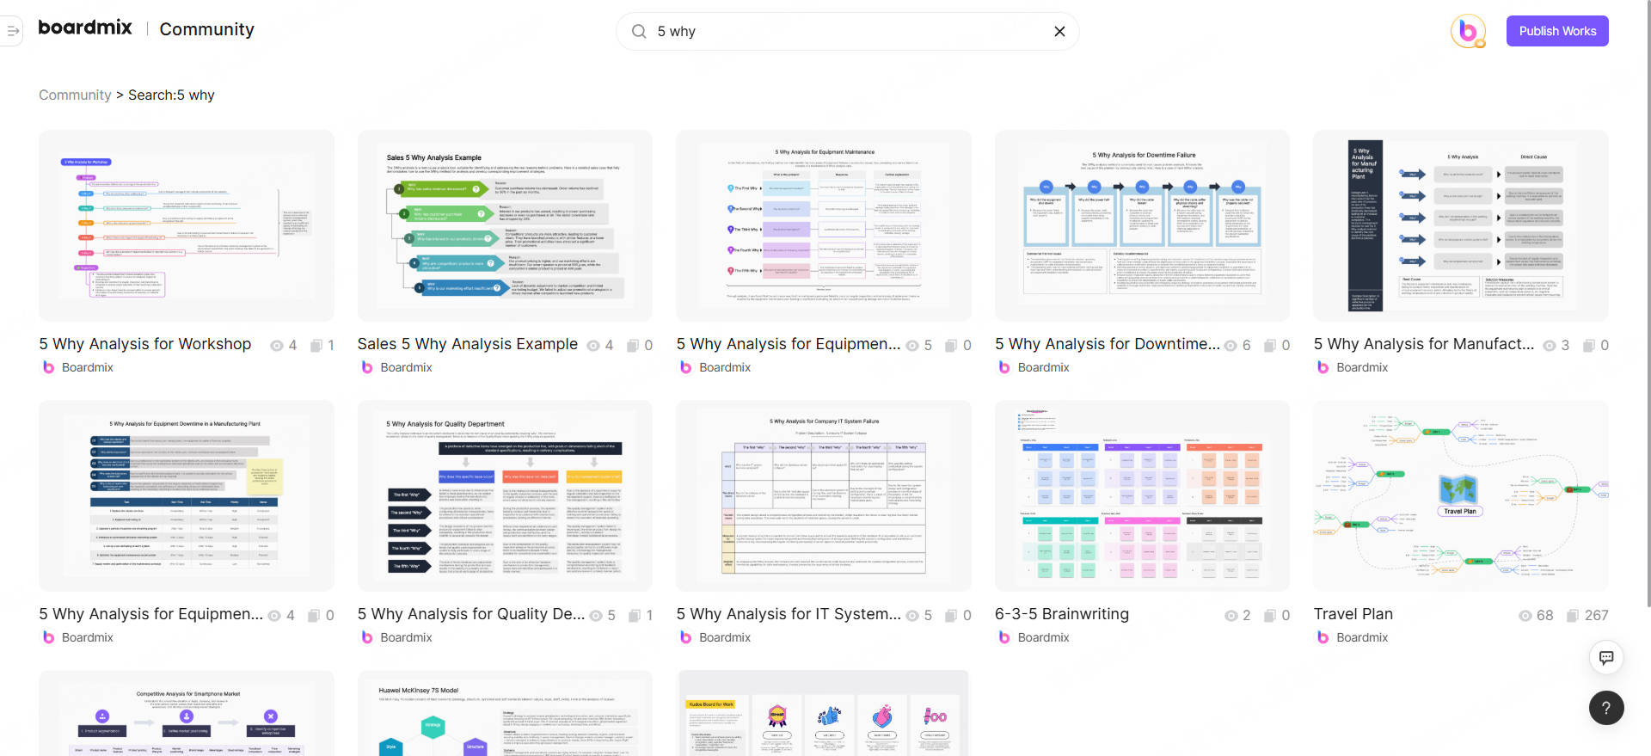Image resolution: width=1651 pixels, height=756 pixels.
Task: Open 5 Why Analysis for Downtime Failure thumbnail
Action: [x=1141, y=226]
